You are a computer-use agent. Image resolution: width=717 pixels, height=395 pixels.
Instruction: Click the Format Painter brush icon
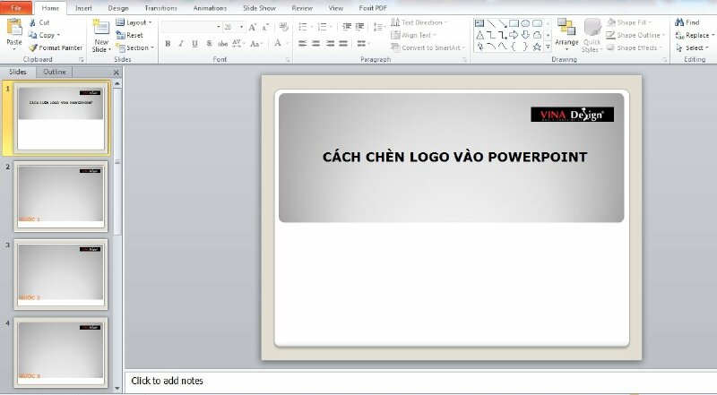coord(32,48)
